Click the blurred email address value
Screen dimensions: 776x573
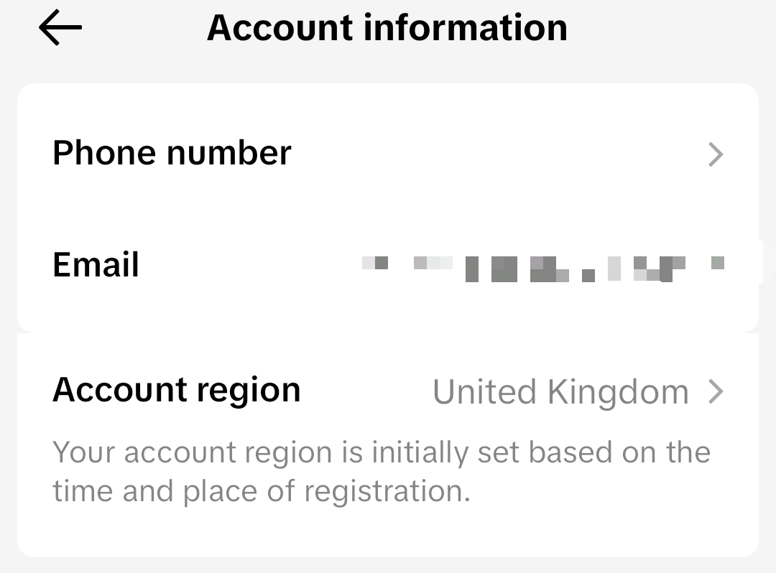542,267
